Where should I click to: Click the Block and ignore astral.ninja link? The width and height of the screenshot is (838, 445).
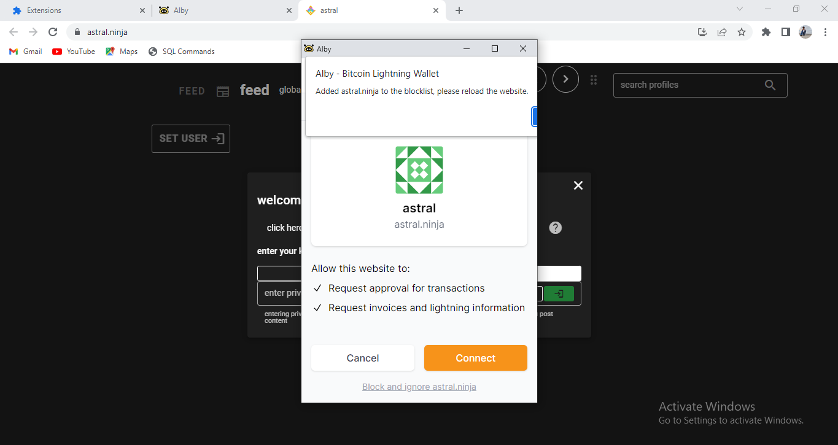pos(419,387)
